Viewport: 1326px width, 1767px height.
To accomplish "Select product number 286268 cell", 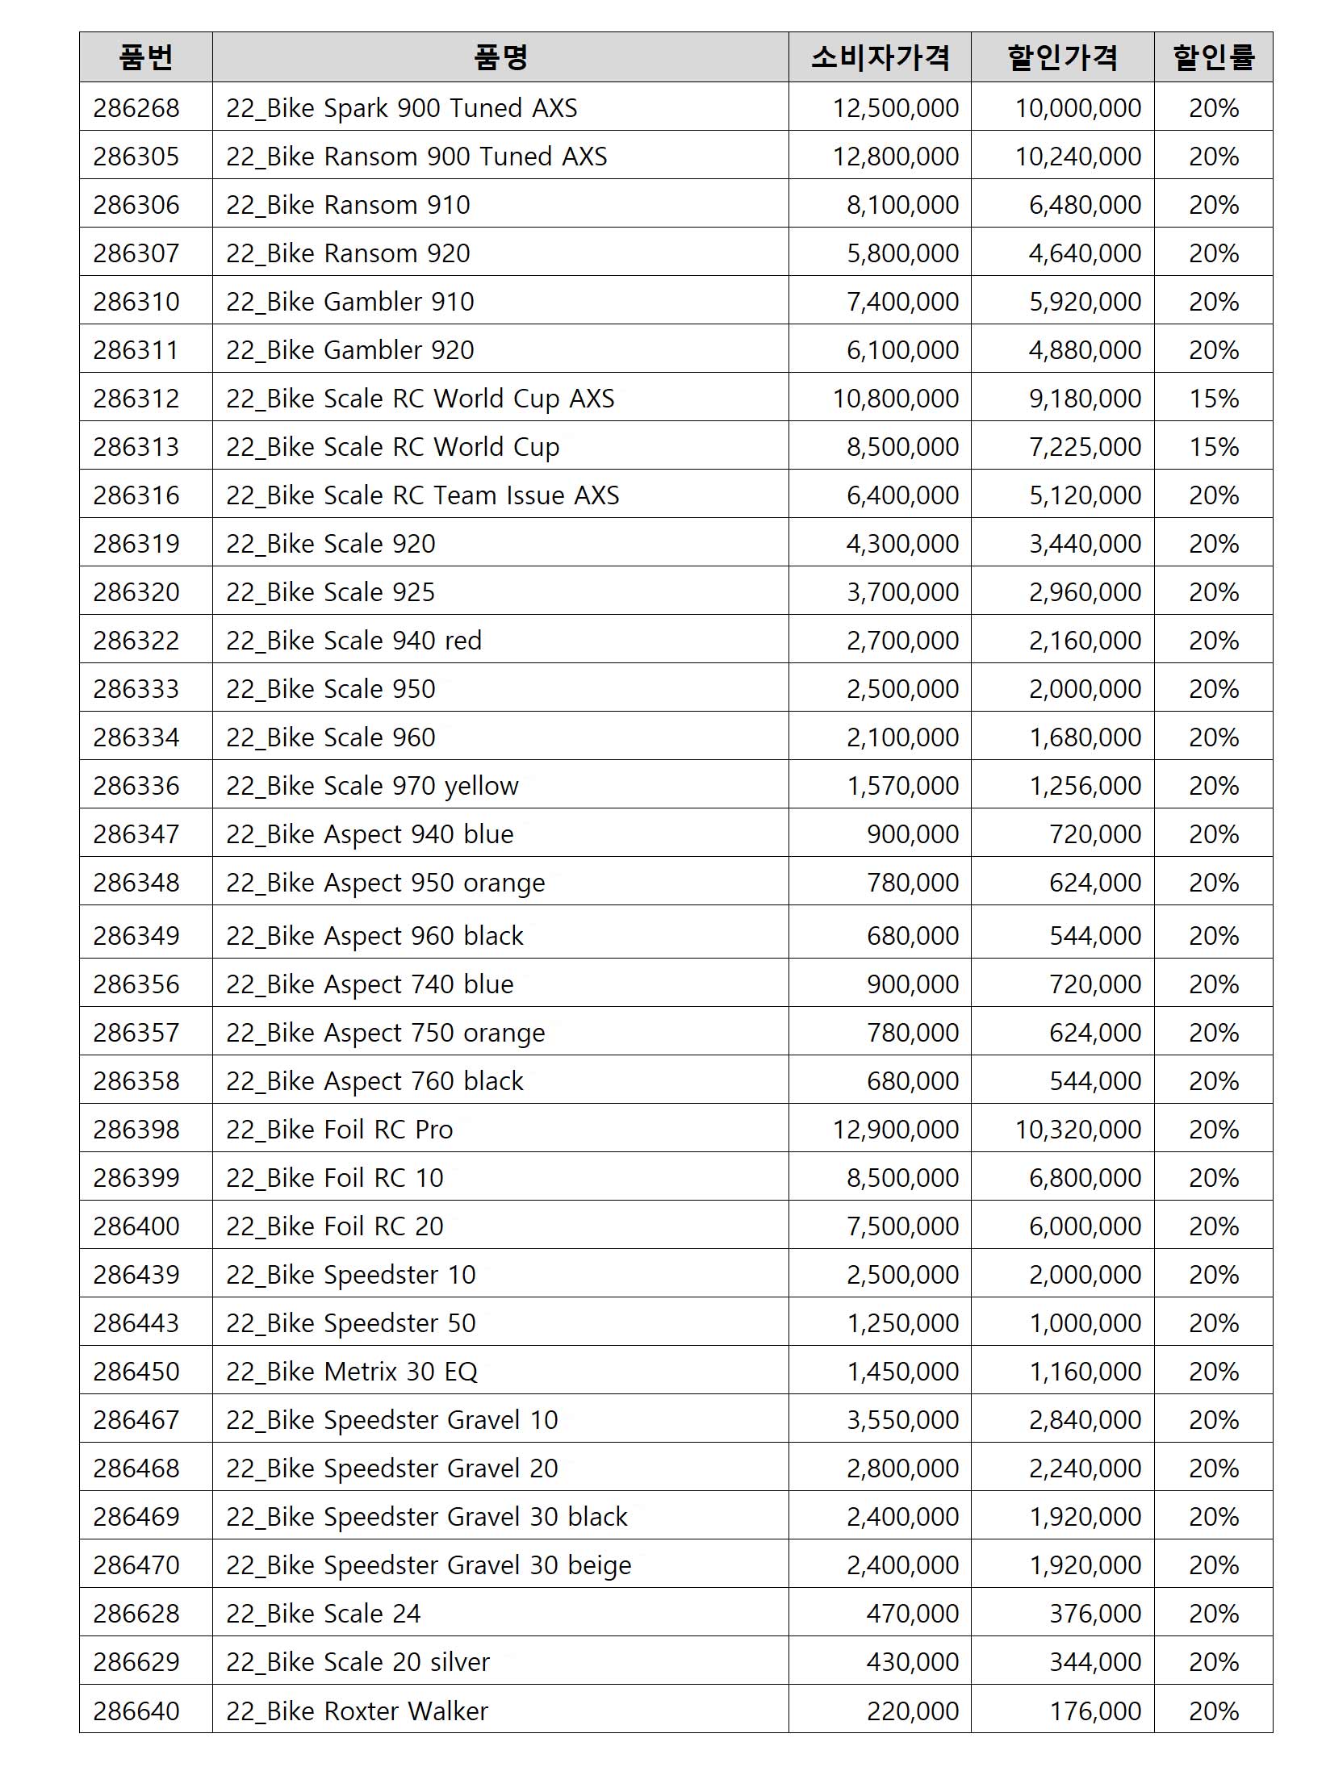I will point(136,108).
